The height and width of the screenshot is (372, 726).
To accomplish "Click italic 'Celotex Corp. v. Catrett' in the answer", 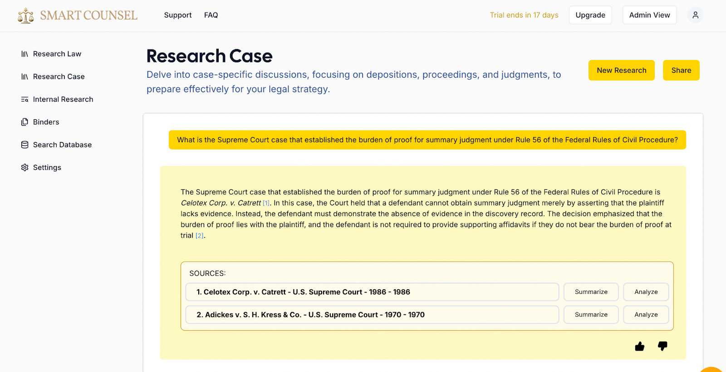I will (x=221, y=203).
